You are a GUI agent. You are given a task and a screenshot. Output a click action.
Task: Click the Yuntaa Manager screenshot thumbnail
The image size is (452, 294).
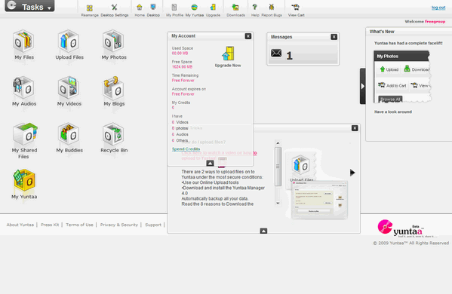click(319, 200)
